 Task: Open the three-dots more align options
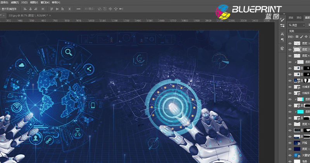[79, 9]
